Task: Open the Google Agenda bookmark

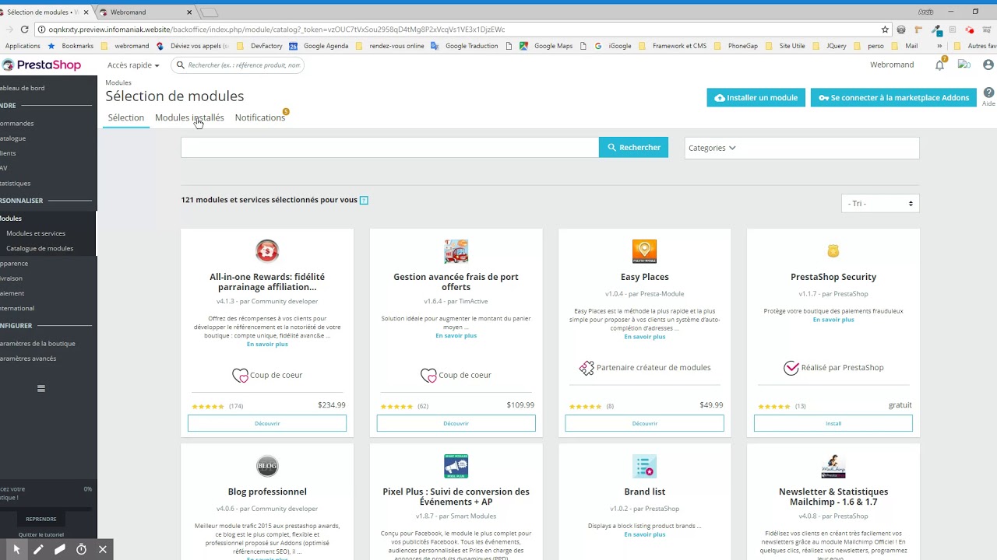Action: pyautogui.click(x=319, y=46)
